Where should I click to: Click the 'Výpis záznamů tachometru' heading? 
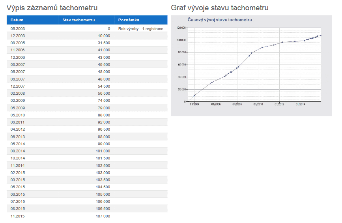tap(52, 8)
